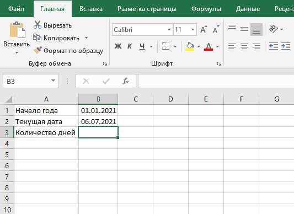Image resolution: width=294 pixels, height=214 pixels.
Task: Switch to the Разметка страницы tab
Action: coord(147,9)
